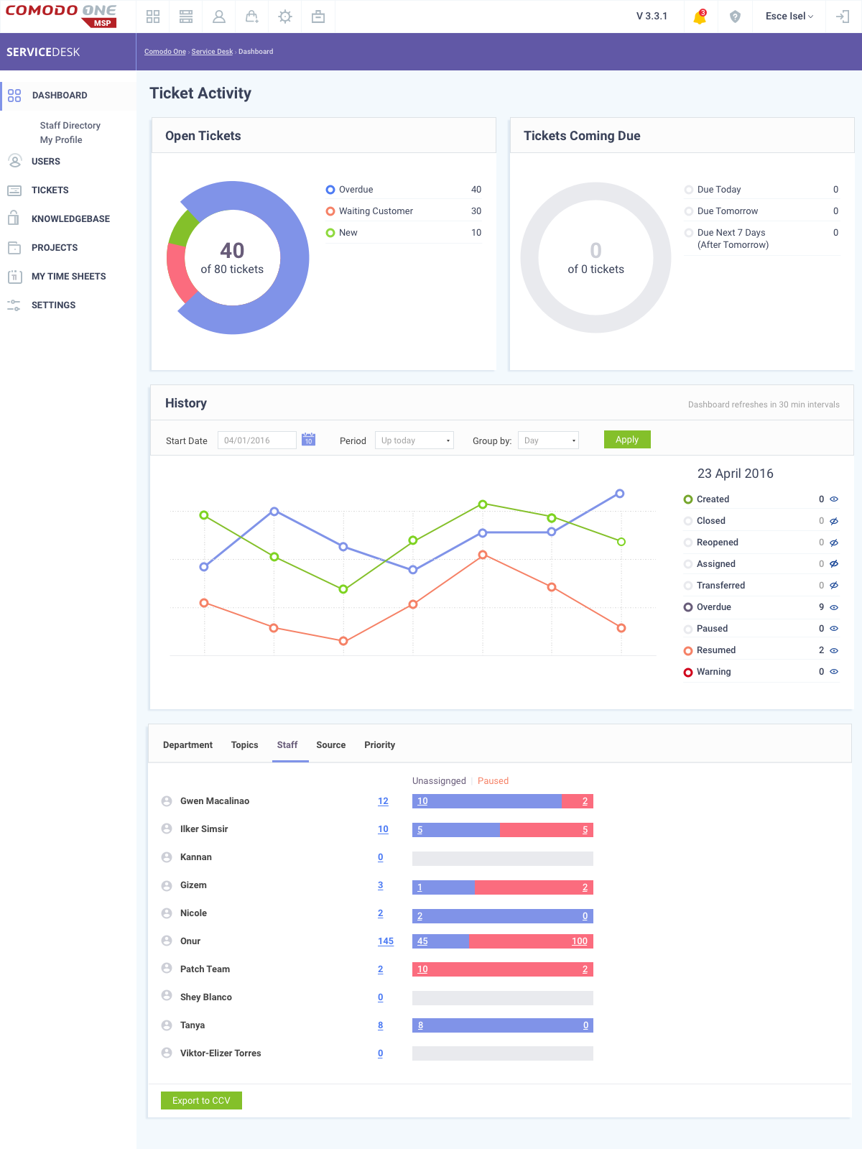Screen dimensions: 862x1149
Task: Open the Period dropdown
Action: point(414,440)
